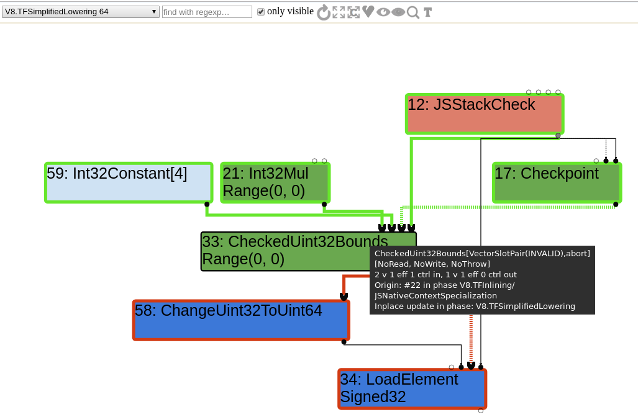Toggle node types with the T icon

point(427,12)
